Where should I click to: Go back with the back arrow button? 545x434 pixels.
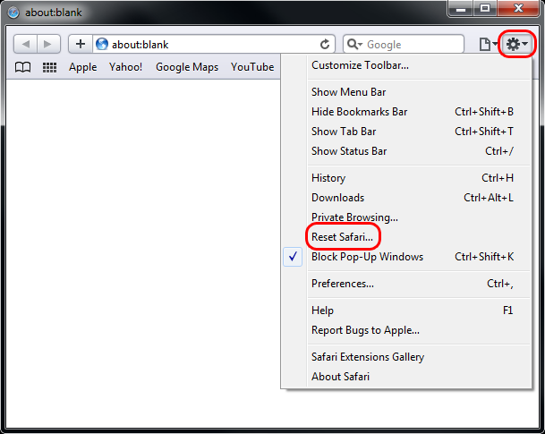(25, 44)
